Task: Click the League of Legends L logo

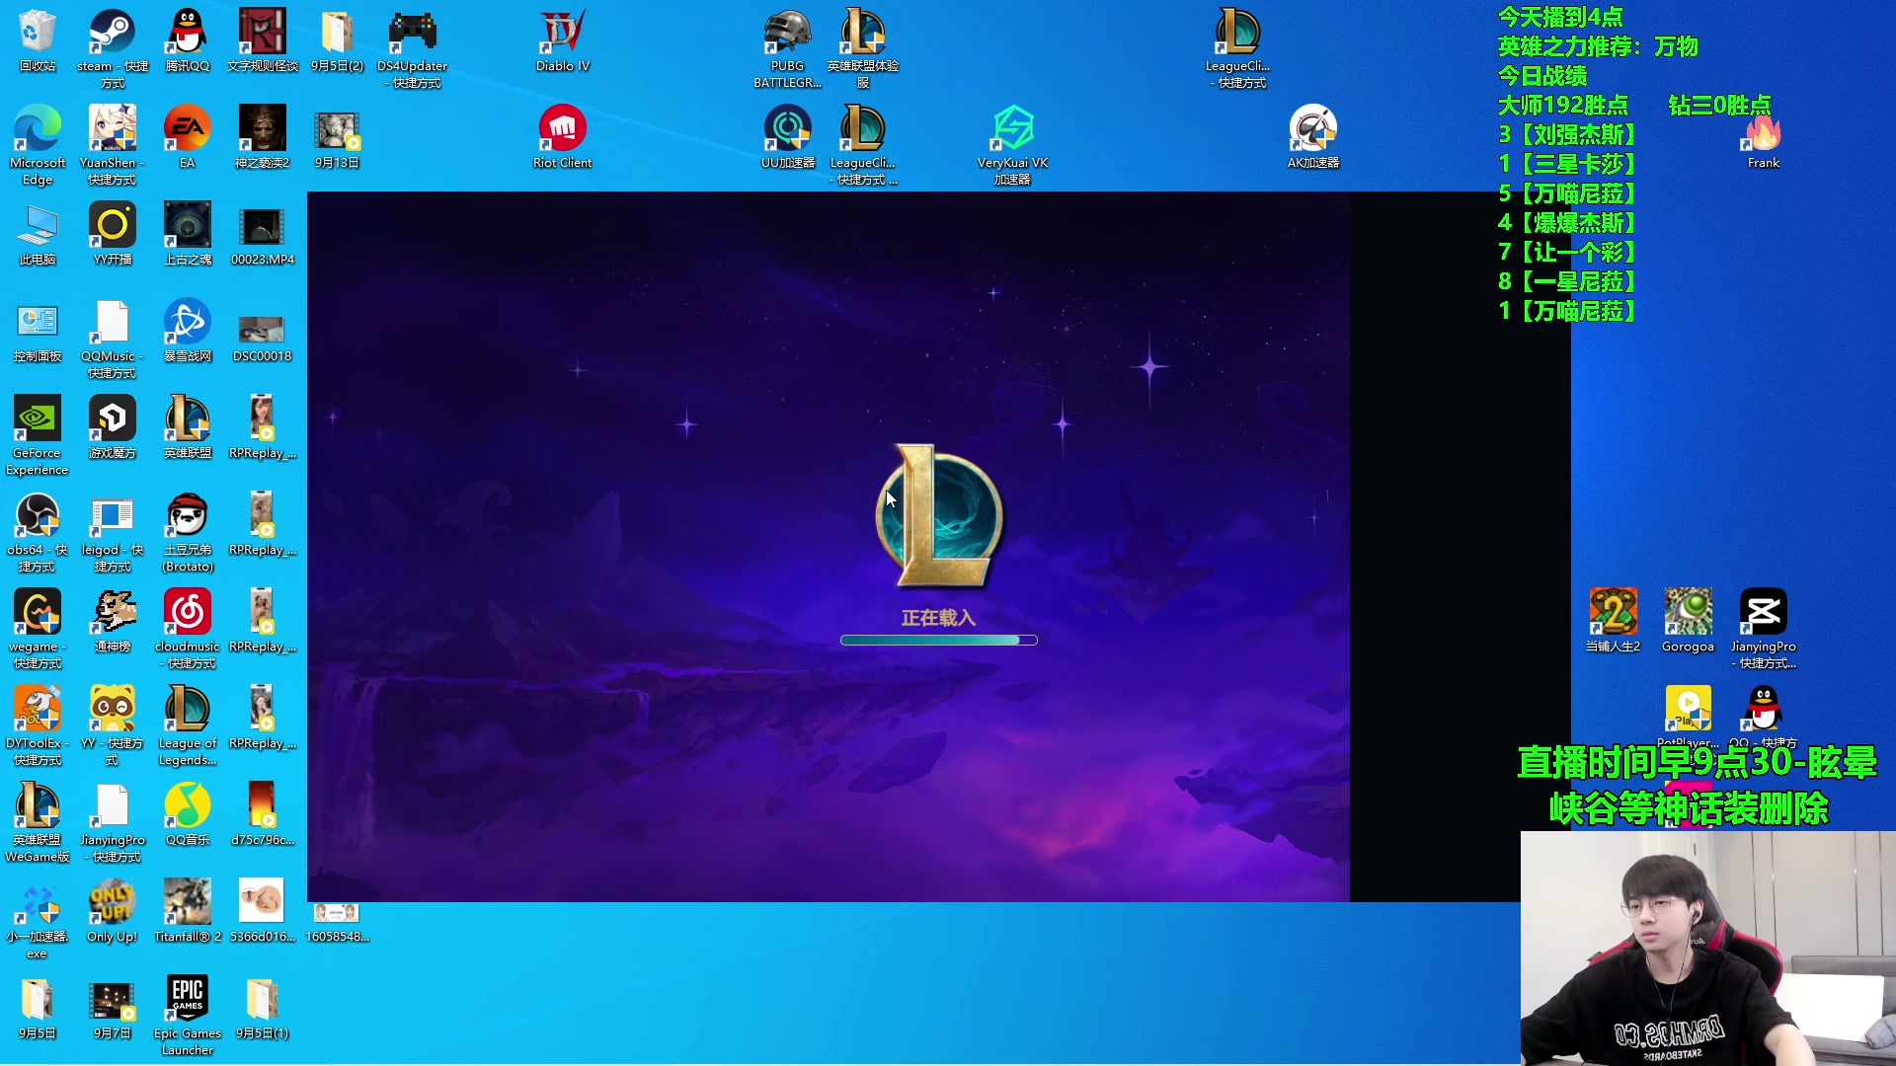Action: click(939, 517)
